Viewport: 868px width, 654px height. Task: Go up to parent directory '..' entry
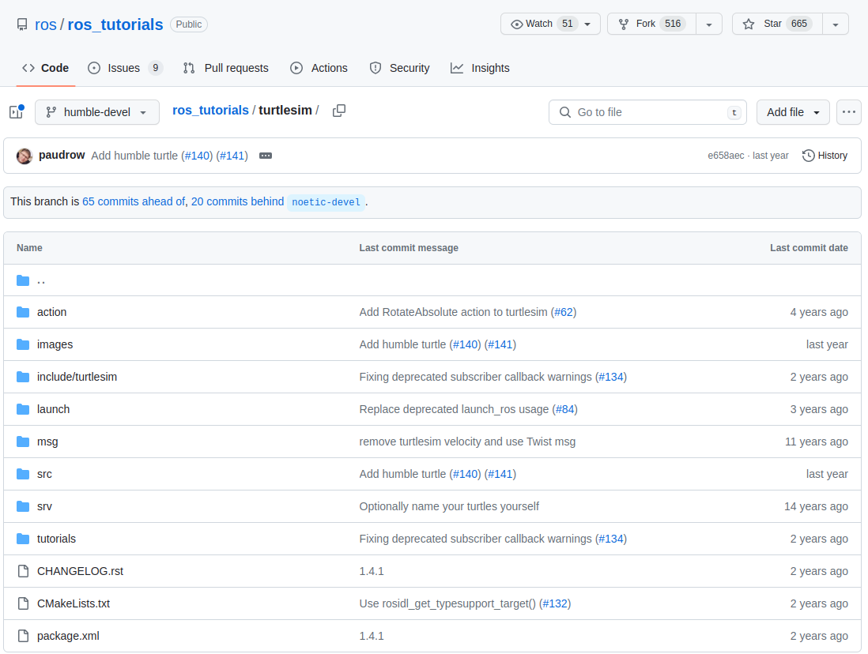click(41, 280)
